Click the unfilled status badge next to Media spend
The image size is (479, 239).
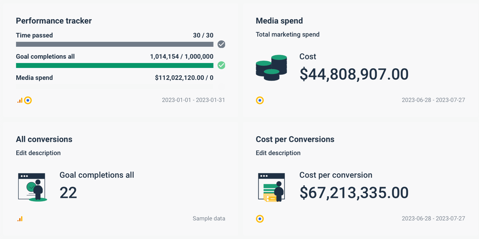click(x=221, y=87)
